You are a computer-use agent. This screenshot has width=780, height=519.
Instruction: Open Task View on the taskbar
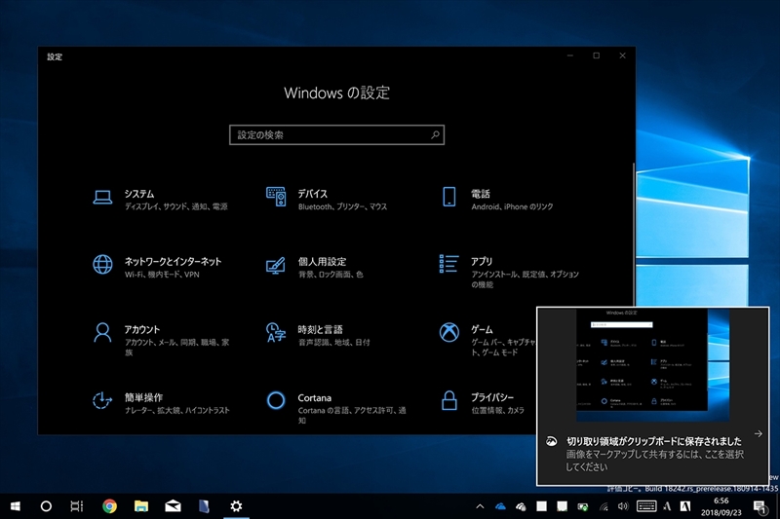[x=77, y=506]
